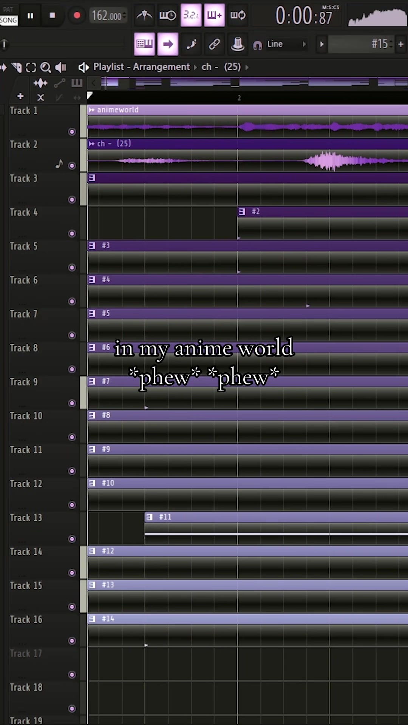
Task: Toggle the metronome icon
Action: (144, 15)
